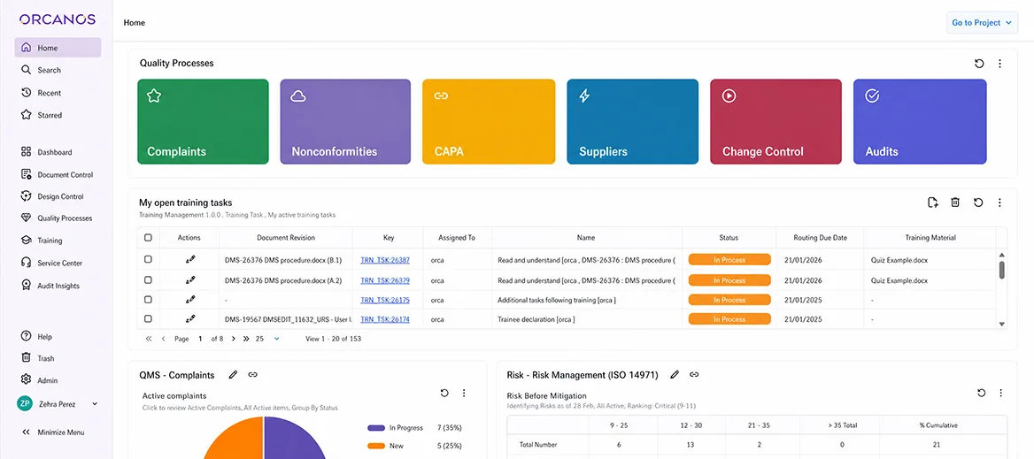Open the Nonconformities tile
1034x459 pixels.
[345, 121]
